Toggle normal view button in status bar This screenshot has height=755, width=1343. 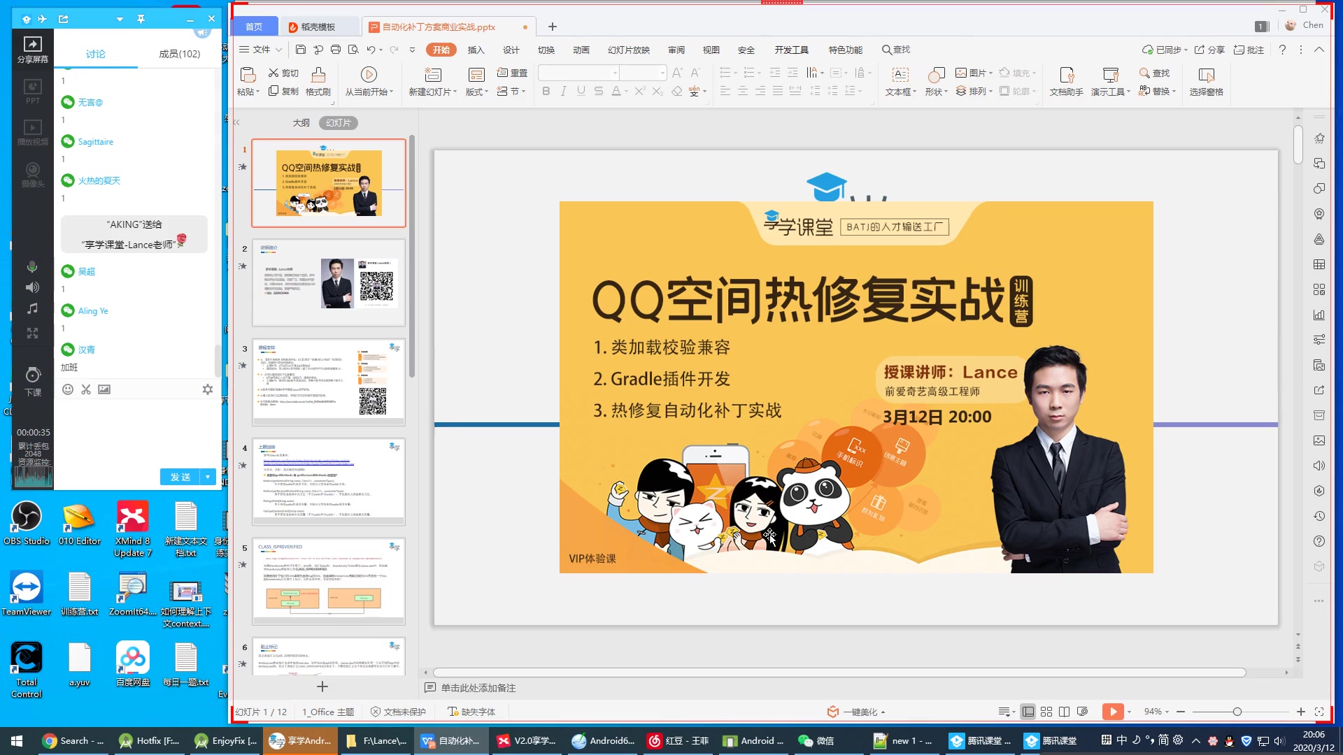click(x=1028, y=712)
